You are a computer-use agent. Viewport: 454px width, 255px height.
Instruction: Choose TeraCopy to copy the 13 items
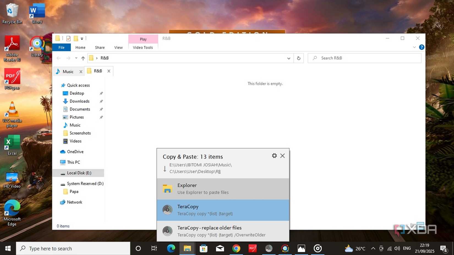tap(223, 210)
